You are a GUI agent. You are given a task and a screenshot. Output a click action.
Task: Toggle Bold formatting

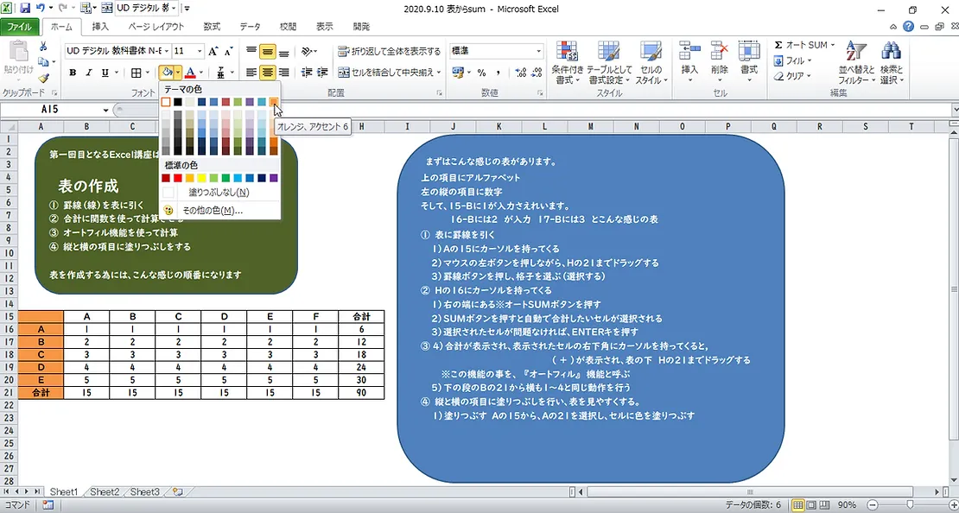pos(73,73)
